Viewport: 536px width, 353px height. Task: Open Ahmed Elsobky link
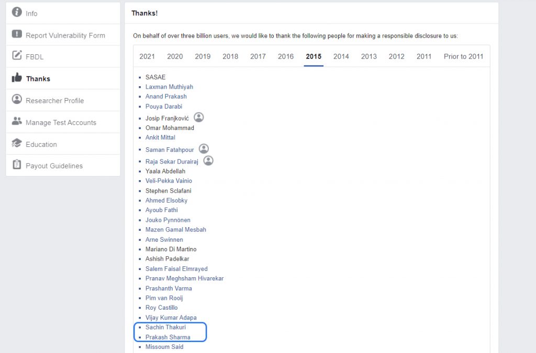coord(166,201)
